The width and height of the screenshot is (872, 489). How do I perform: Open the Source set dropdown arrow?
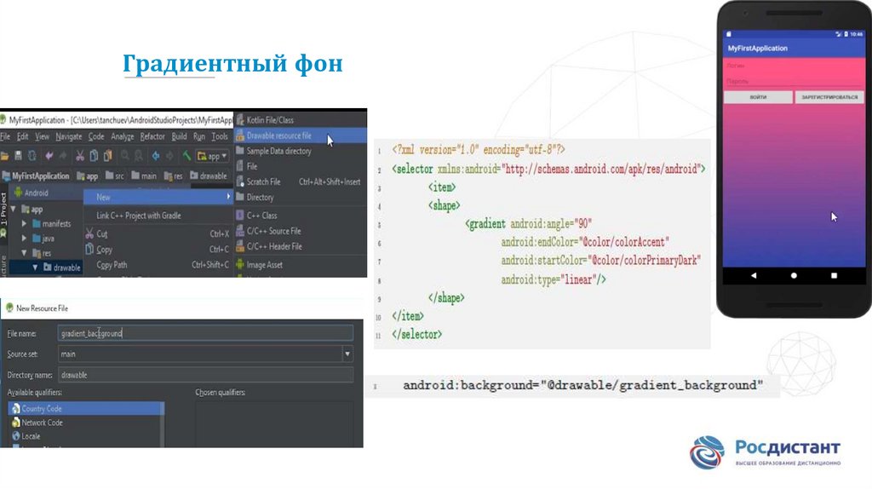click(x=347, y=354)
